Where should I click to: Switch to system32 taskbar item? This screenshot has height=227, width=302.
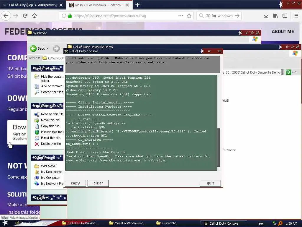click(166, 223)
